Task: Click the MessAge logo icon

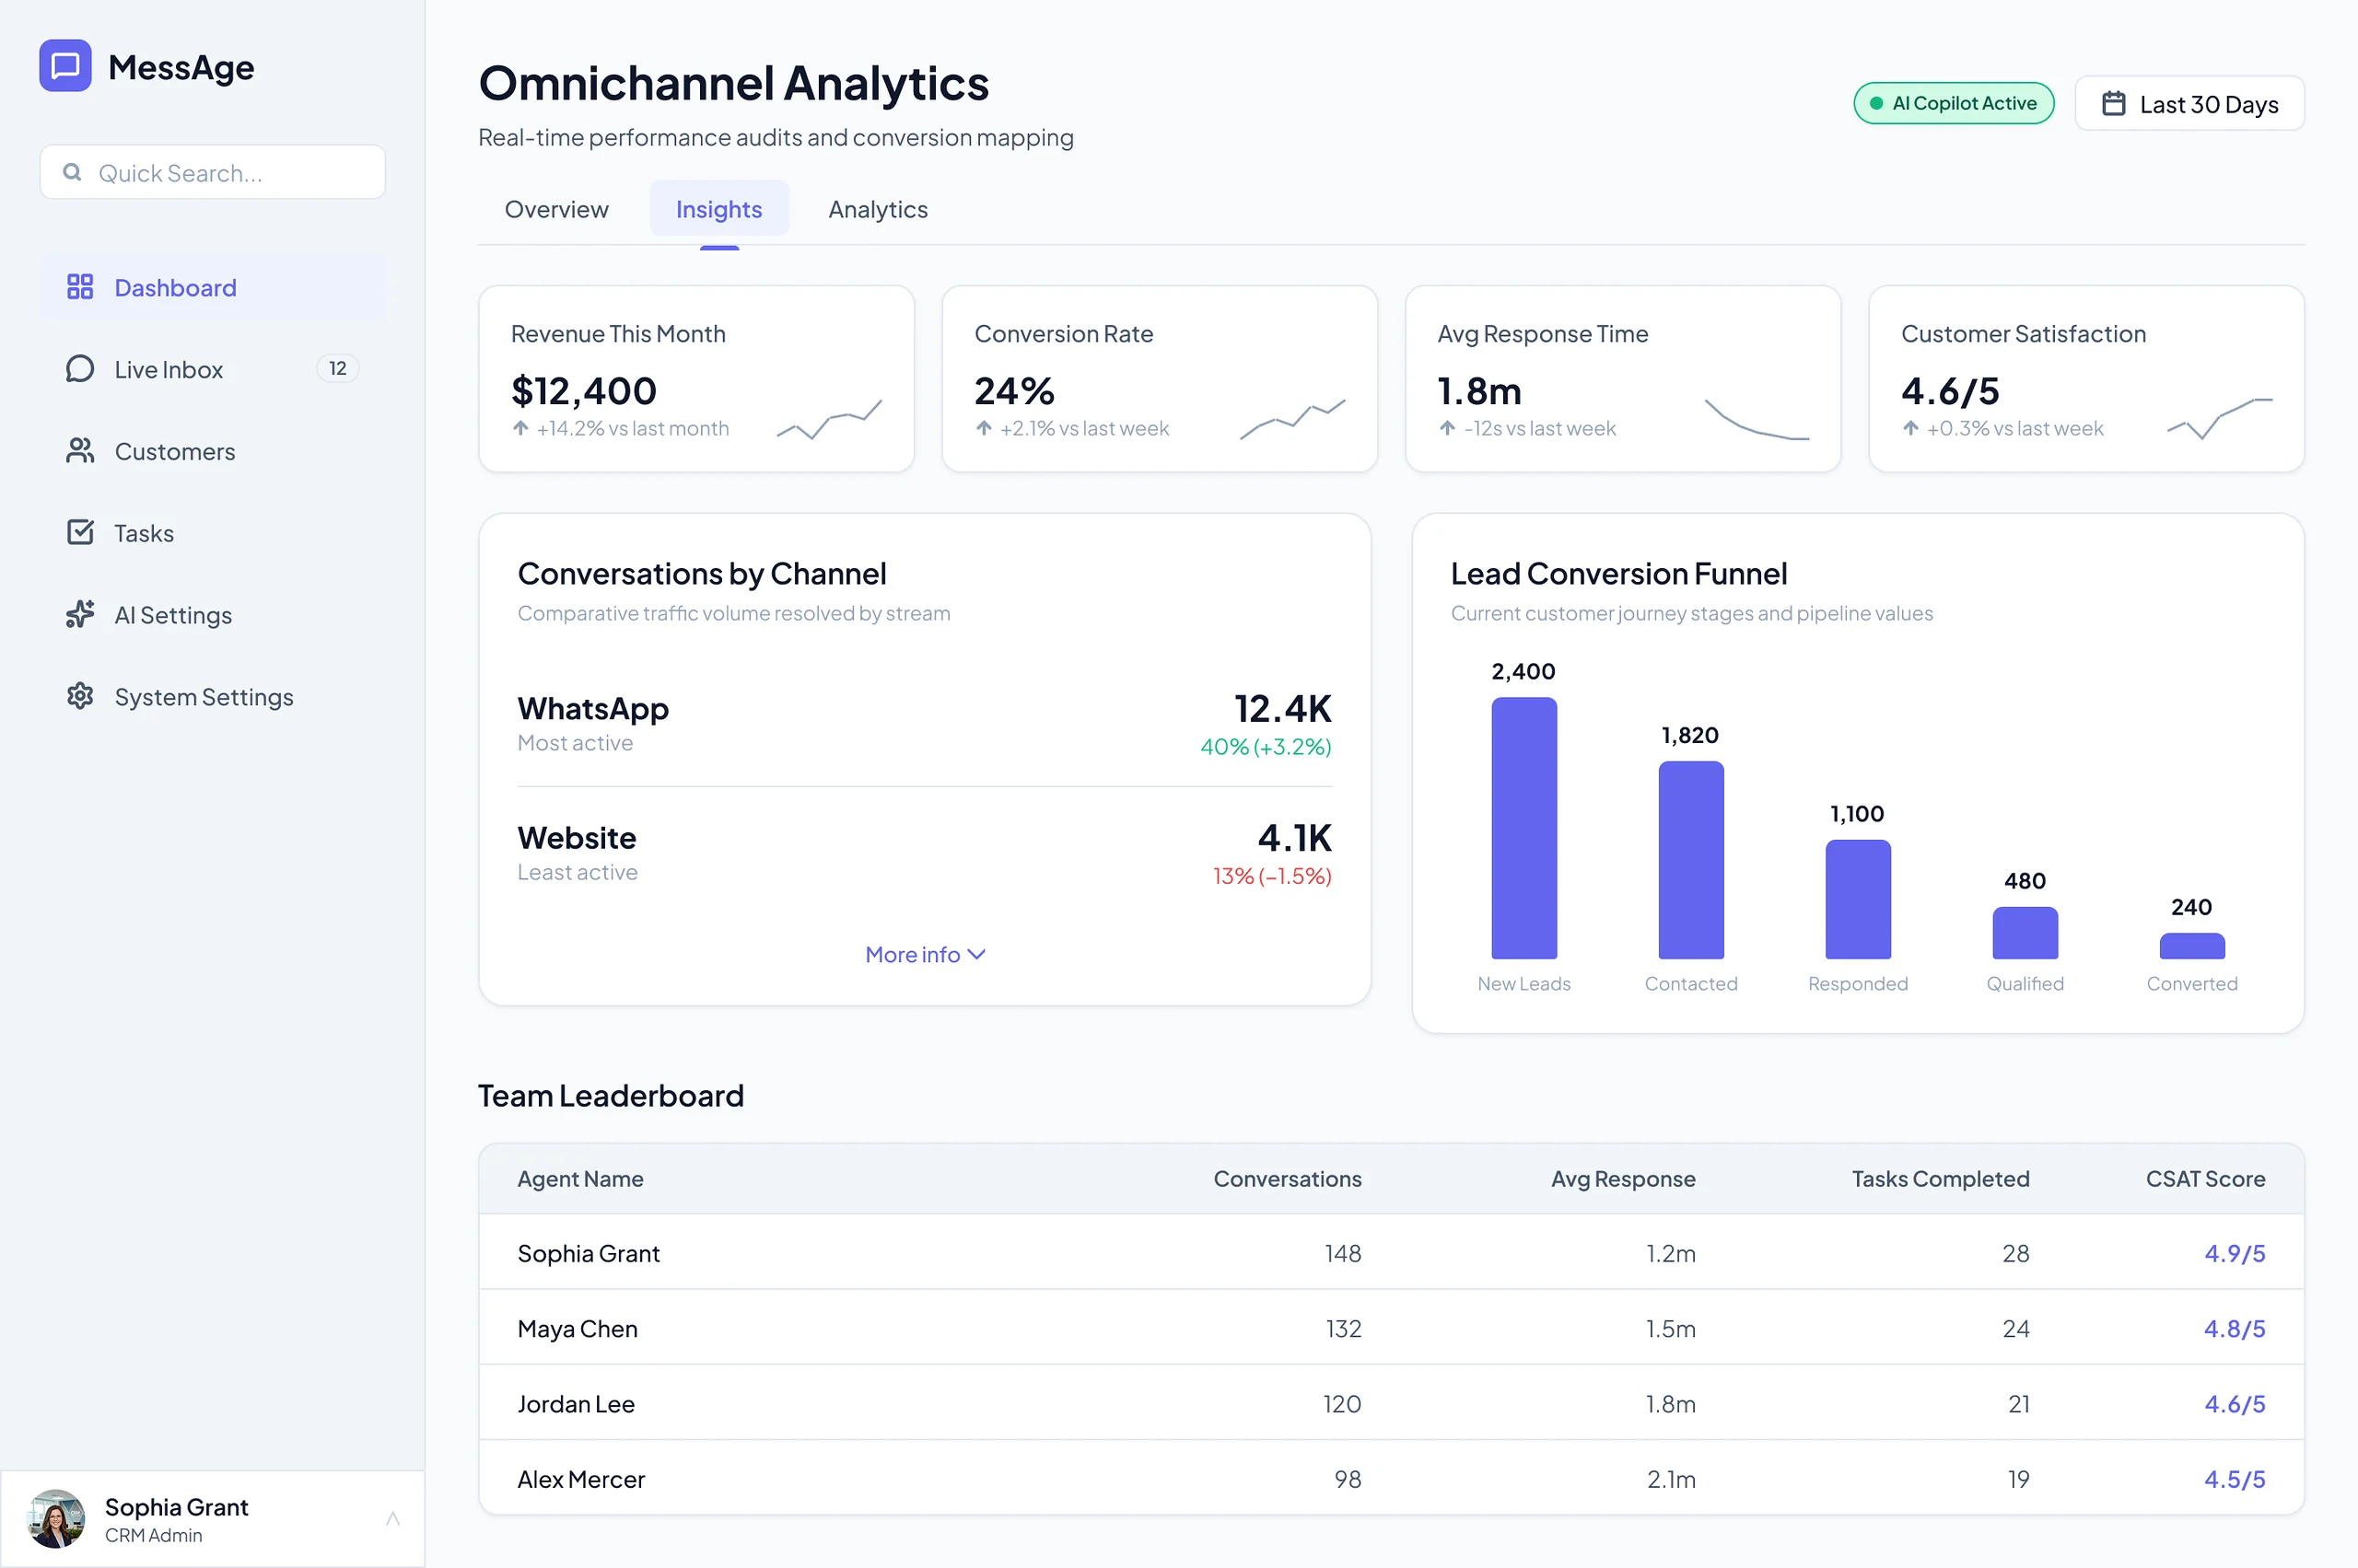Action: tap(65, 66)
